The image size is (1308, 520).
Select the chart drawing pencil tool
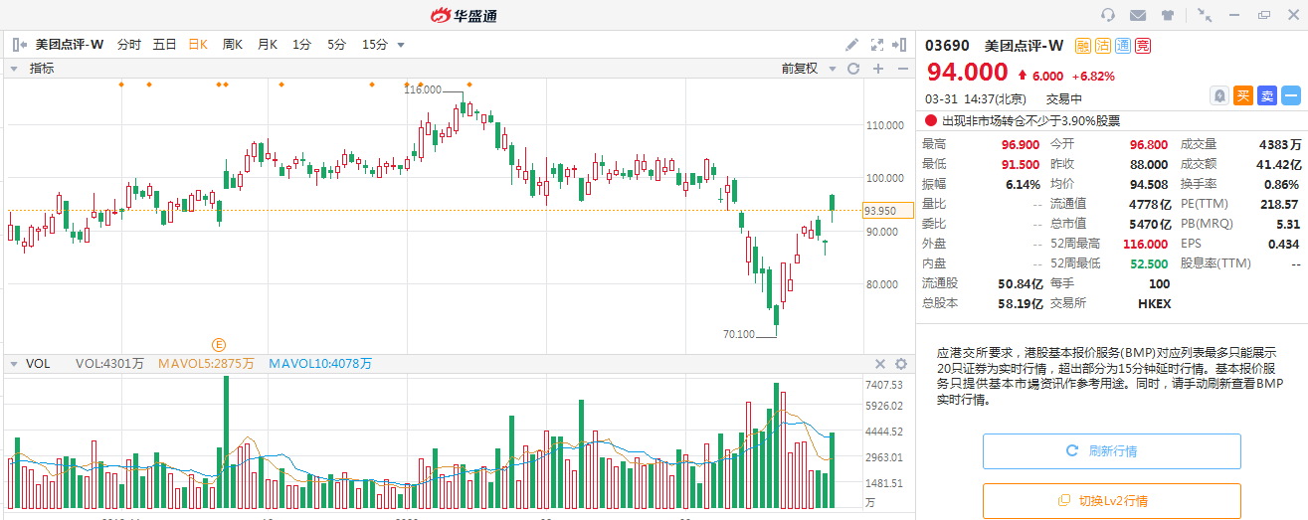point(851,45)
